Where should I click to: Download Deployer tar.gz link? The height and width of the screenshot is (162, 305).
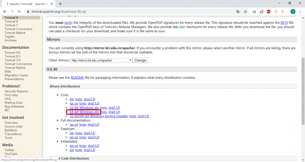(74, 138)
